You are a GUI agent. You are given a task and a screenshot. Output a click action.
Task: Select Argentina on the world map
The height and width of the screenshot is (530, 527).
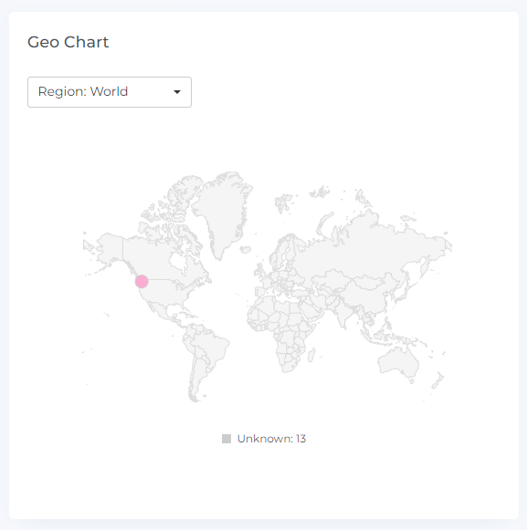coord(198,379)
